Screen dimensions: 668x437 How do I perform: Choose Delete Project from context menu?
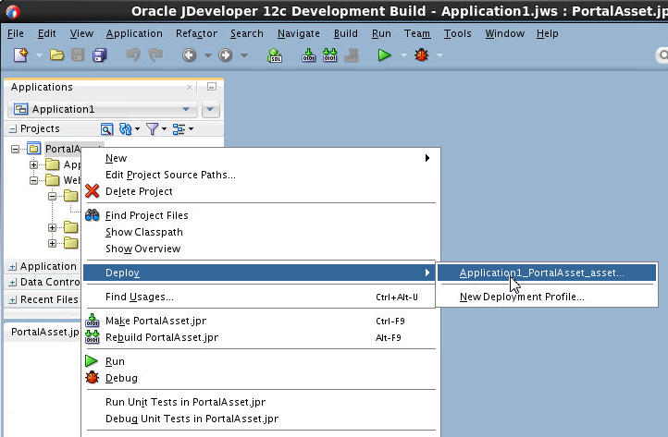[x=262, y=191]
